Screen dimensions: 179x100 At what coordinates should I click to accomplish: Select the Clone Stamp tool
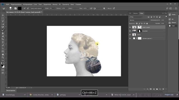[x=3, y=33]
